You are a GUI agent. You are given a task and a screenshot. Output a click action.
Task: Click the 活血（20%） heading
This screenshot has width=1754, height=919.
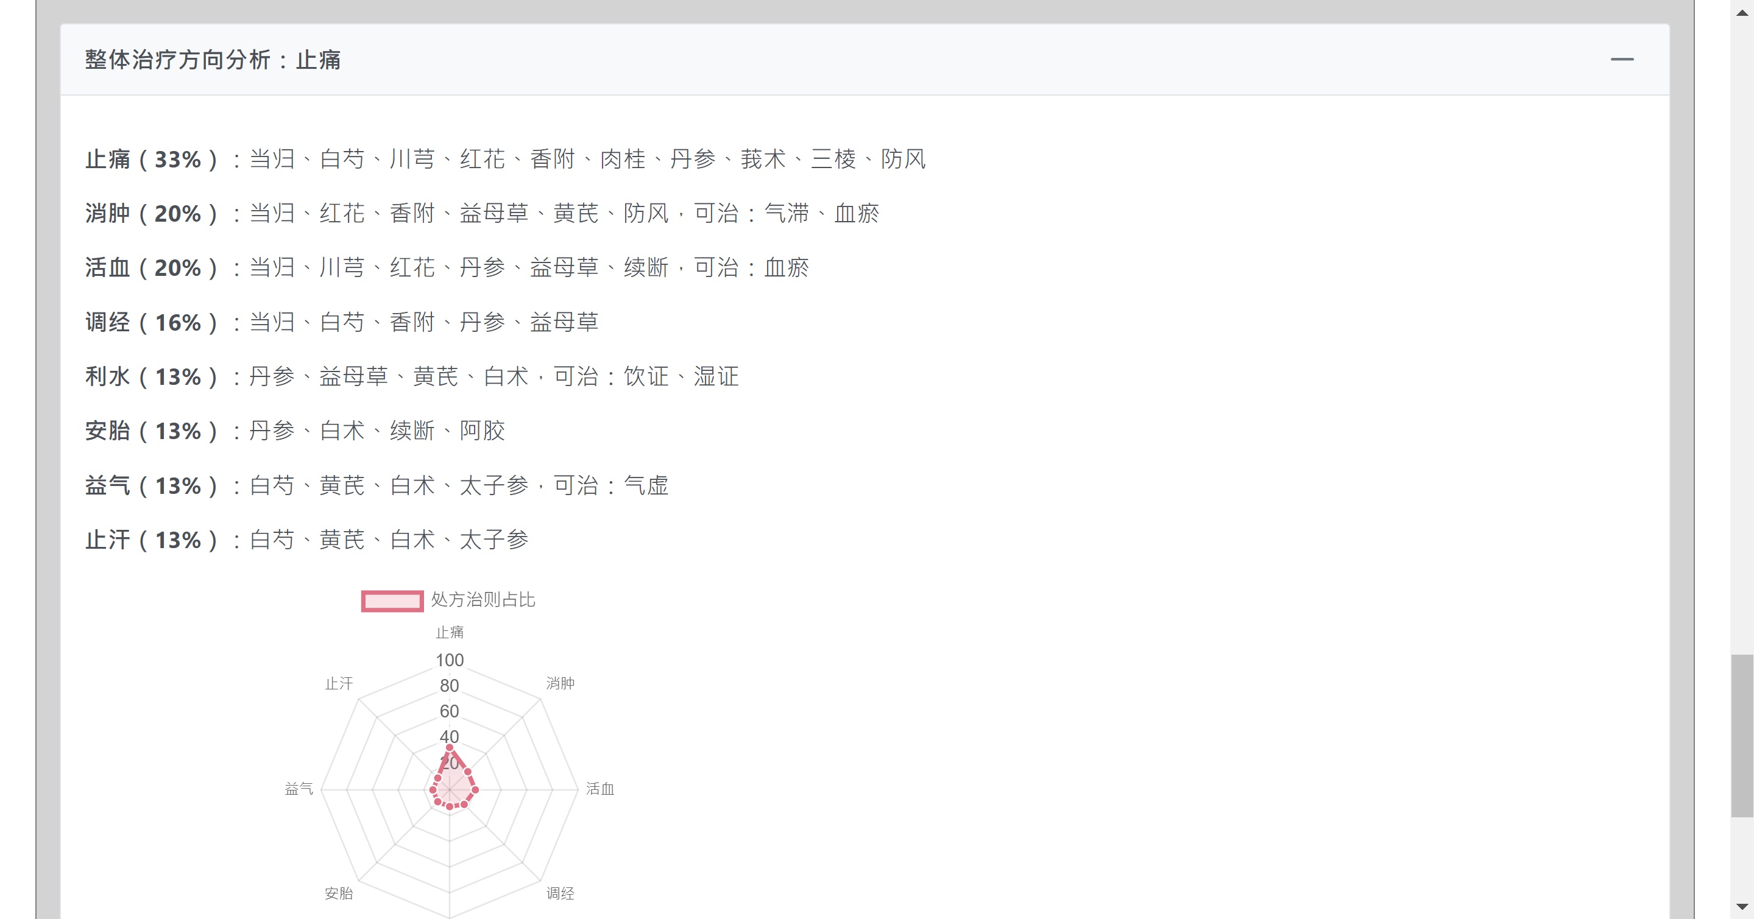click(151, 267)
